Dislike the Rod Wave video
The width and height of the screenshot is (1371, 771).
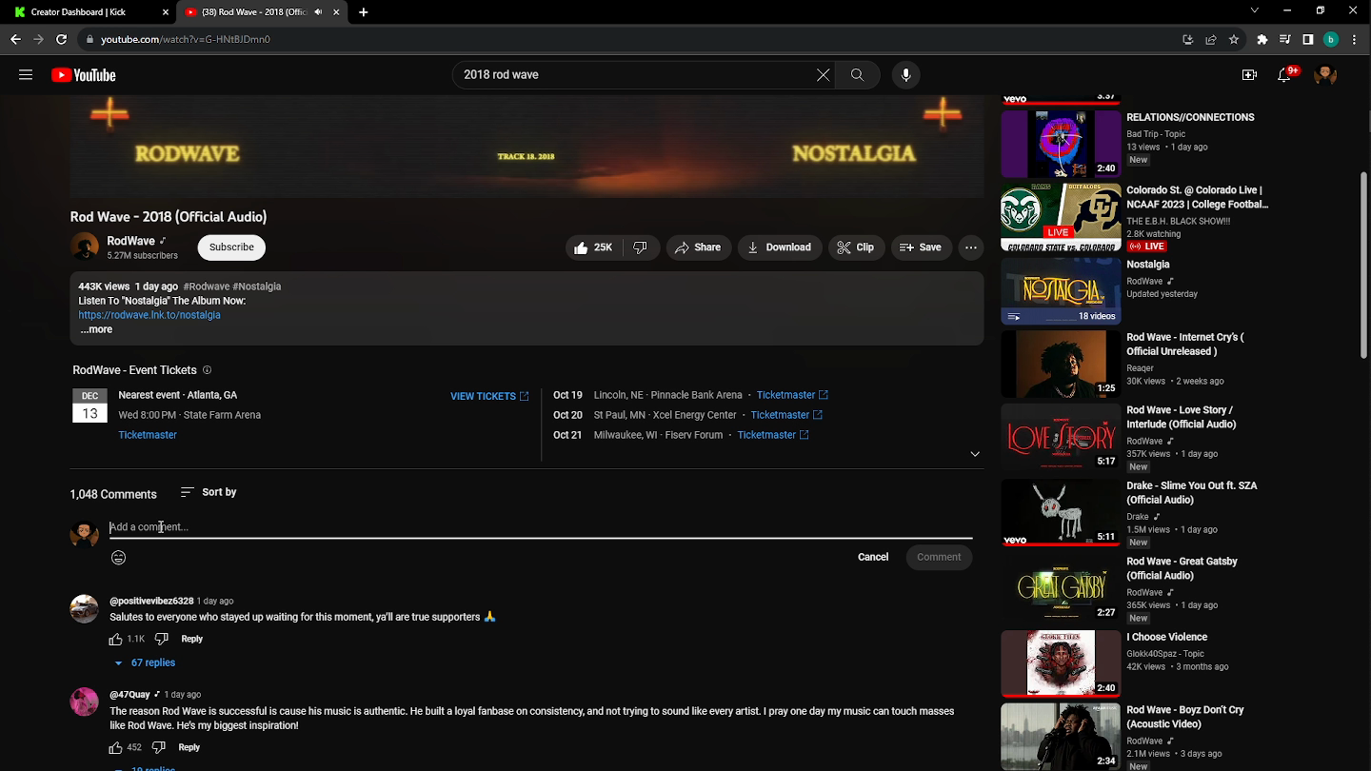click(640, 247)
